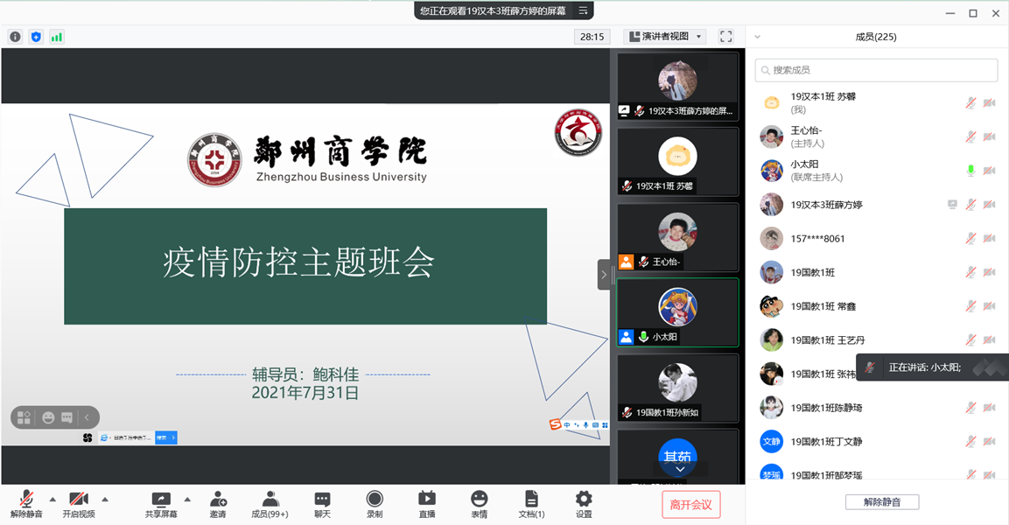Enter full screen with the corner brackets icon
The image size is (1009, 525).
tap(725, 37)
